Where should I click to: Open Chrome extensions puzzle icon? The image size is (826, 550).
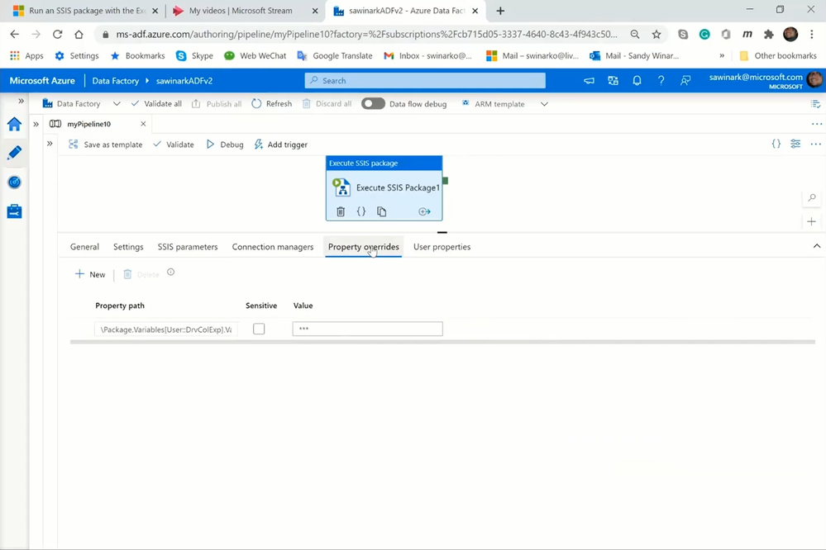click(769, 34)
